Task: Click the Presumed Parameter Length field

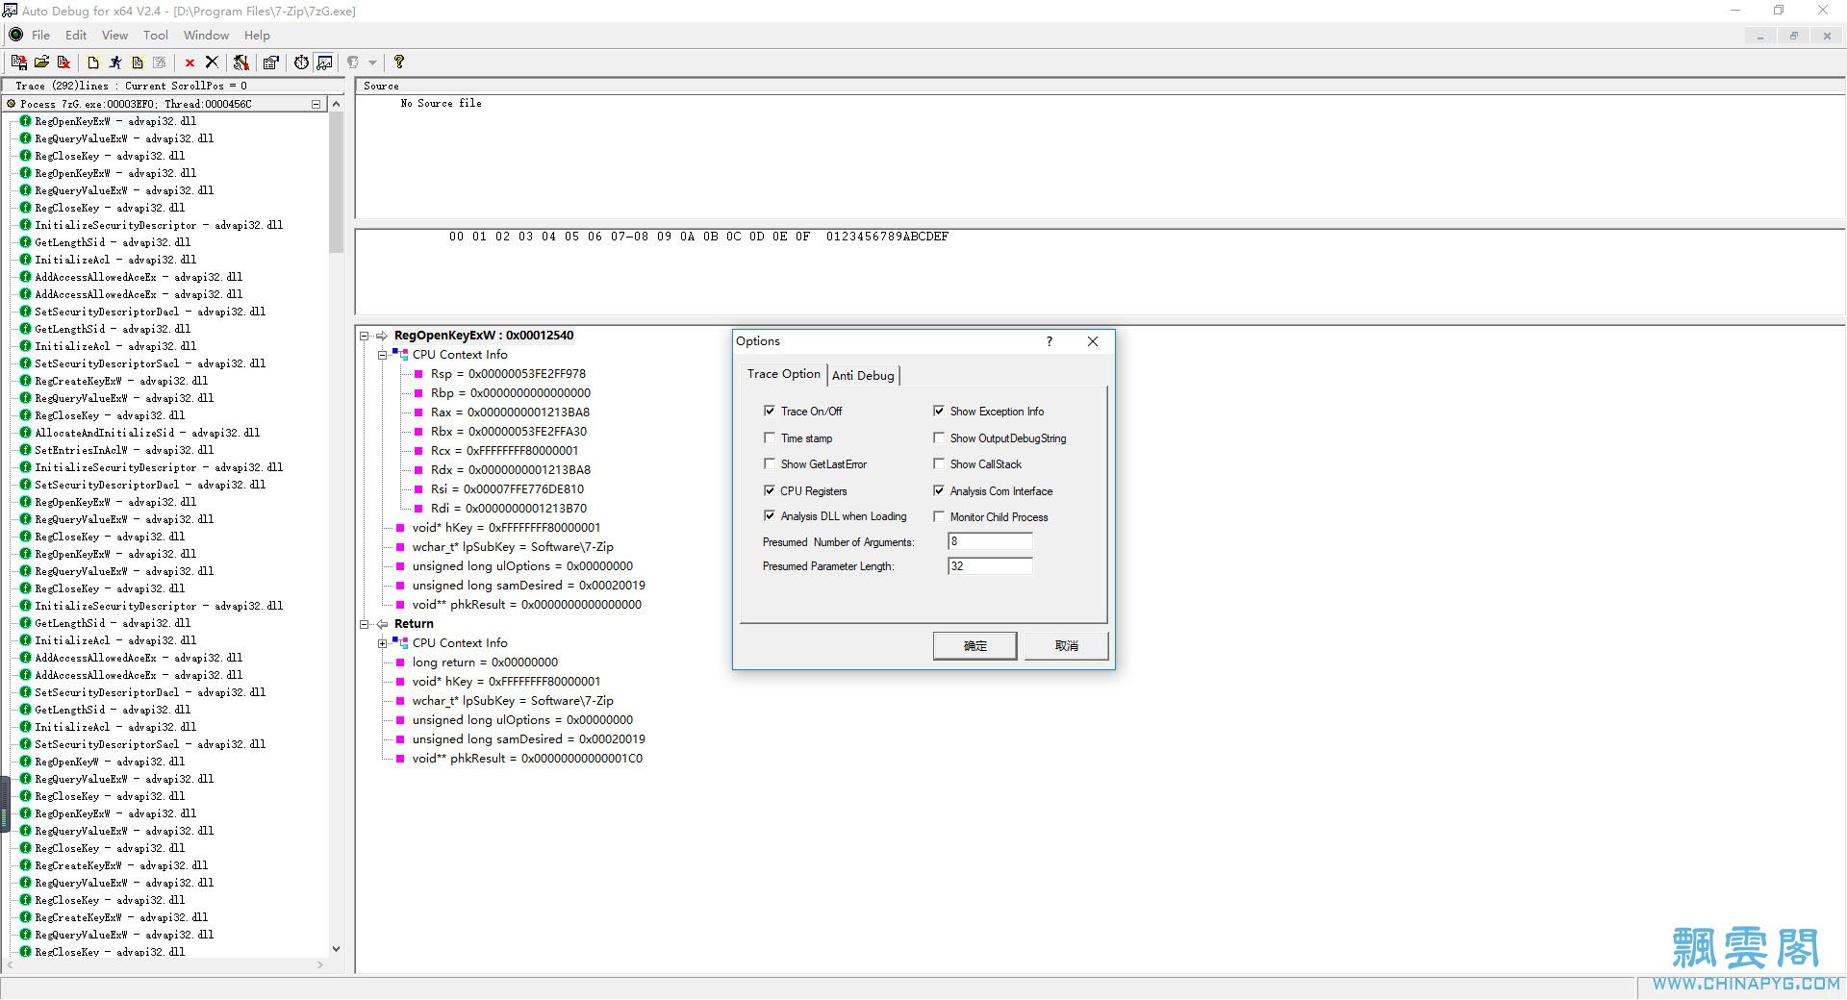Action: [990, 566]
